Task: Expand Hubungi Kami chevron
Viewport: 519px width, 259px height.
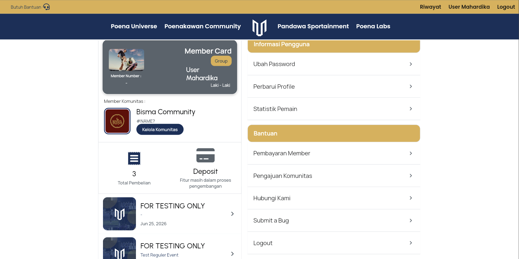Action: 411,198
